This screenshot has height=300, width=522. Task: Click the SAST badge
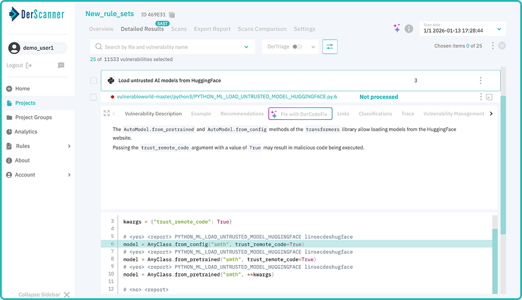163,24
